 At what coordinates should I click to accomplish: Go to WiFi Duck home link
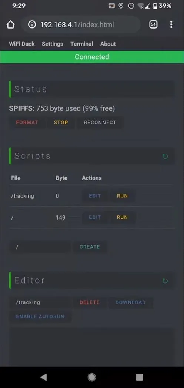[22, 44]
